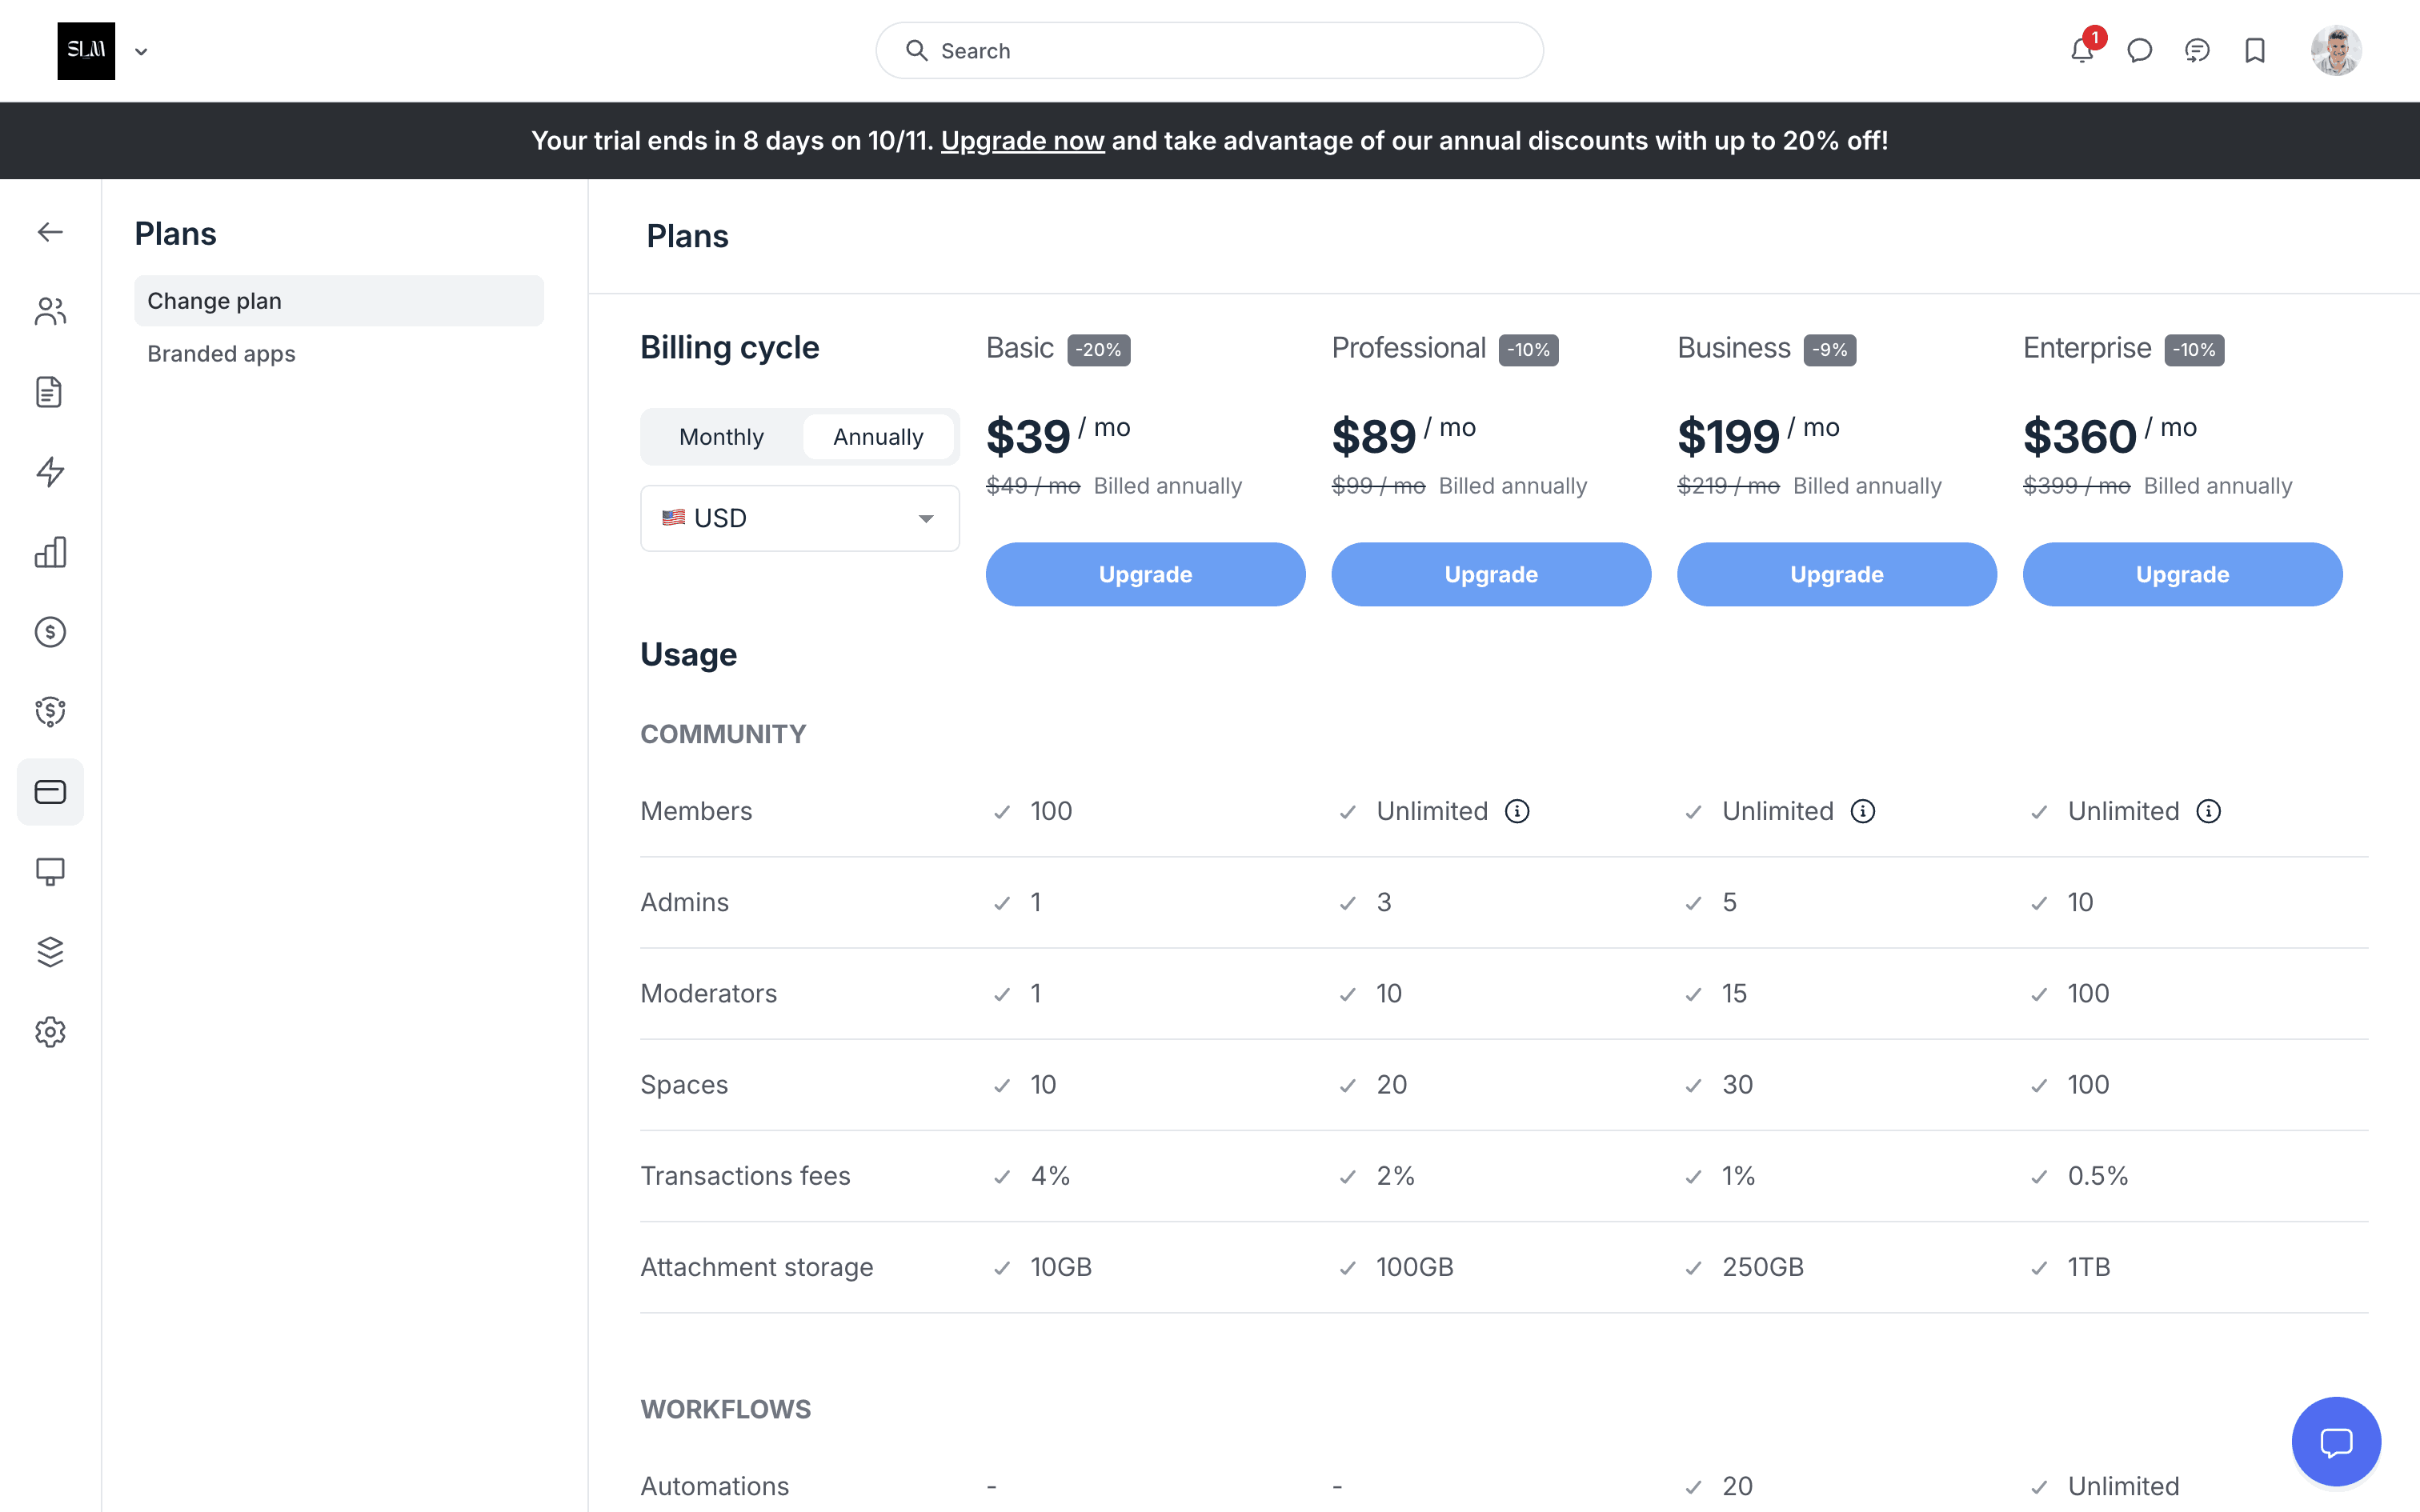2420x1512 pixels.
Task: Open the chat messages icon in top bar
Action: (x=2140, y=50)
